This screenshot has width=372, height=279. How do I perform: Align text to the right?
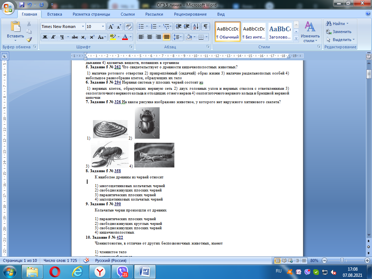point(158,37)
